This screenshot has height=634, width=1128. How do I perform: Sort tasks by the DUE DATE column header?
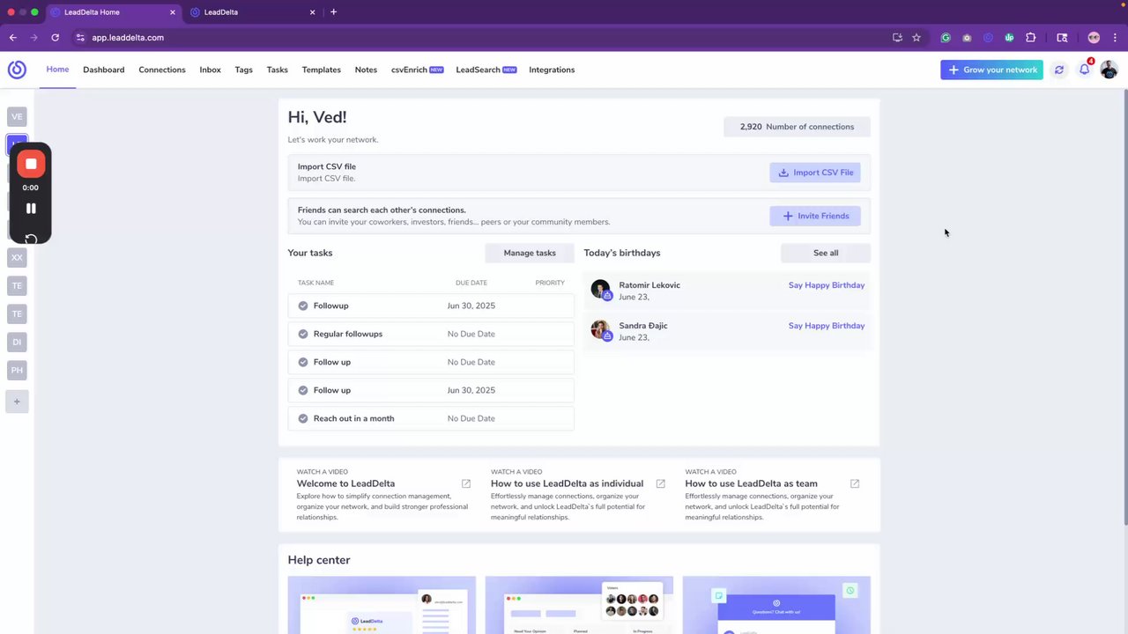click(471, 283)
